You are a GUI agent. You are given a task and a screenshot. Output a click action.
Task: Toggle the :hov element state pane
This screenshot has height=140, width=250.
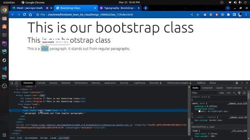(x=221, y=93)
